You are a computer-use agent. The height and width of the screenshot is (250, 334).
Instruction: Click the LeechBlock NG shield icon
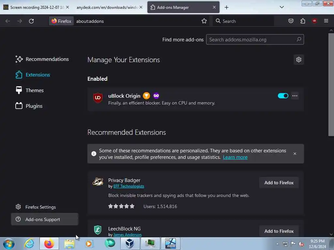click(98, 230)
